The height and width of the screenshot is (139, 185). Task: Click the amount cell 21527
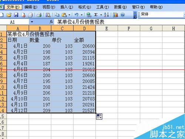coord(84,110)
